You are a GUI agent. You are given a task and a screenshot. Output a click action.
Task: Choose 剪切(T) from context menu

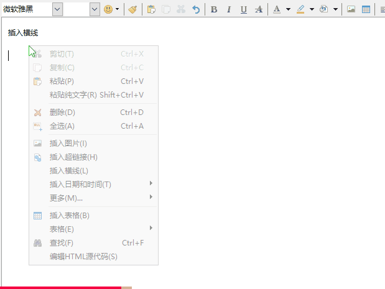(93, 54)
